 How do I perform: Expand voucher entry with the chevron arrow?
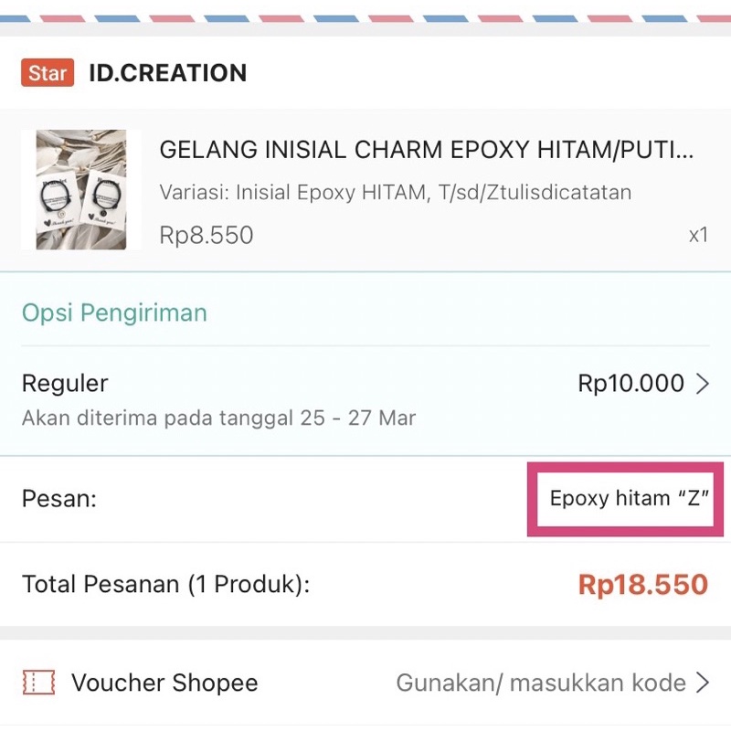[702, 683]
